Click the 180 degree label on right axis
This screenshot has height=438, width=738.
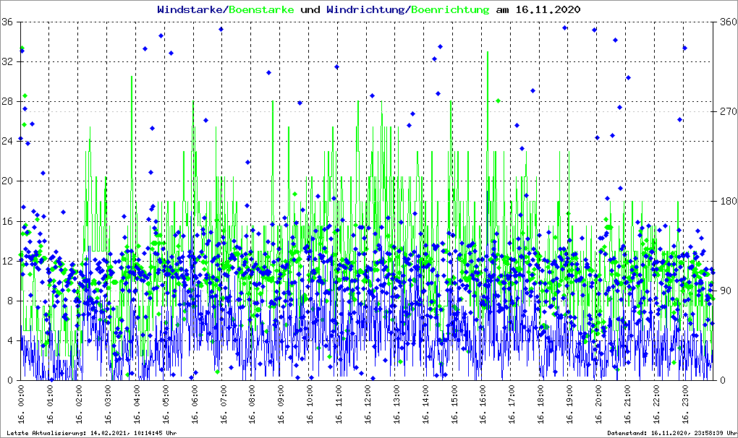(x=726, y=201)
